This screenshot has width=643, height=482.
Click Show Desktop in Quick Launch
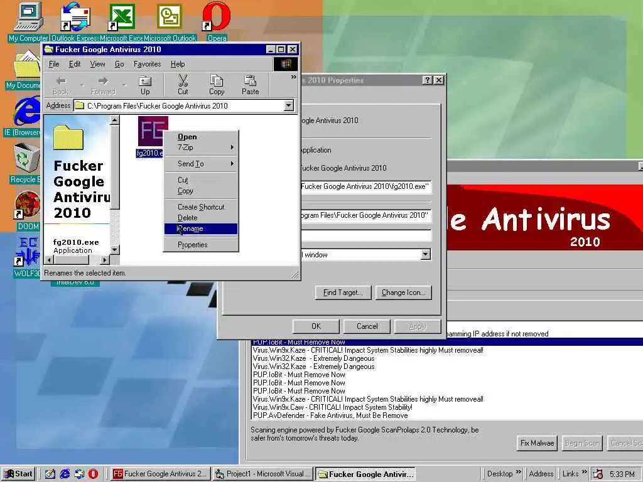(x=50, y=474)
